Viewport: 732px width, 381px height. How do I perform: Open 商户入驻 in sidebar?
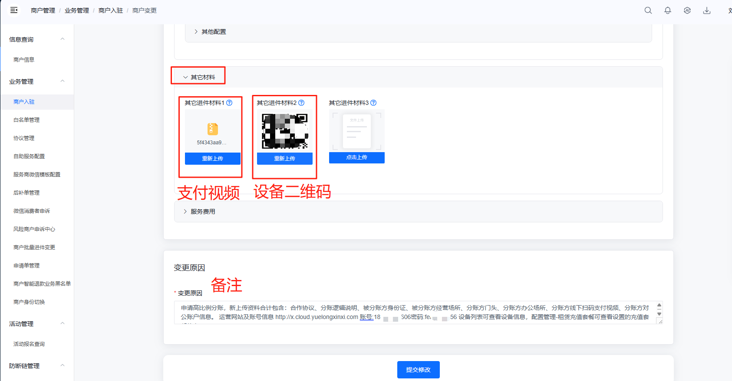coord(37,102)
